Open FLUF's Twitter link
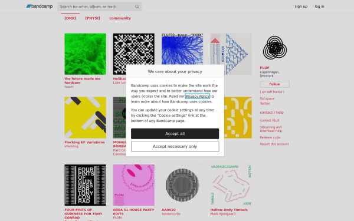 pyautogui.click(x=265, y=104)
